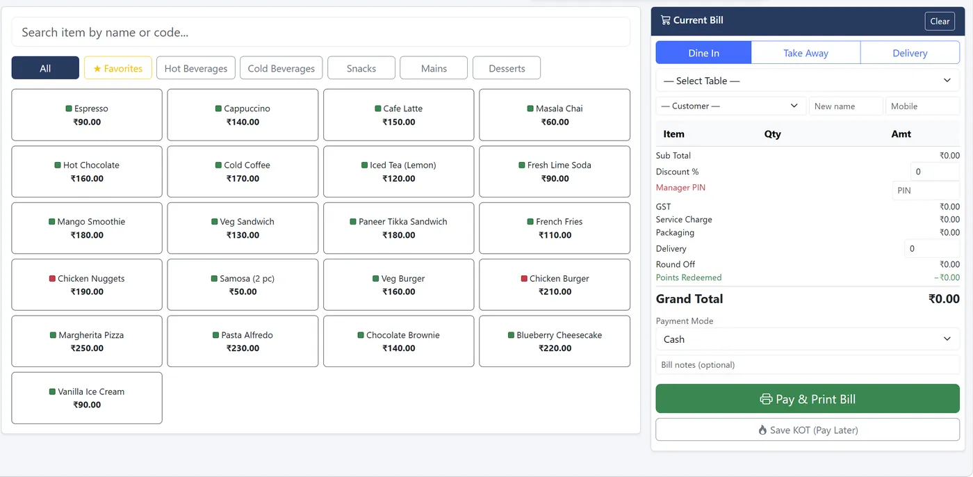
Task: View Desserts category
Action: click(x=507, y=68)
